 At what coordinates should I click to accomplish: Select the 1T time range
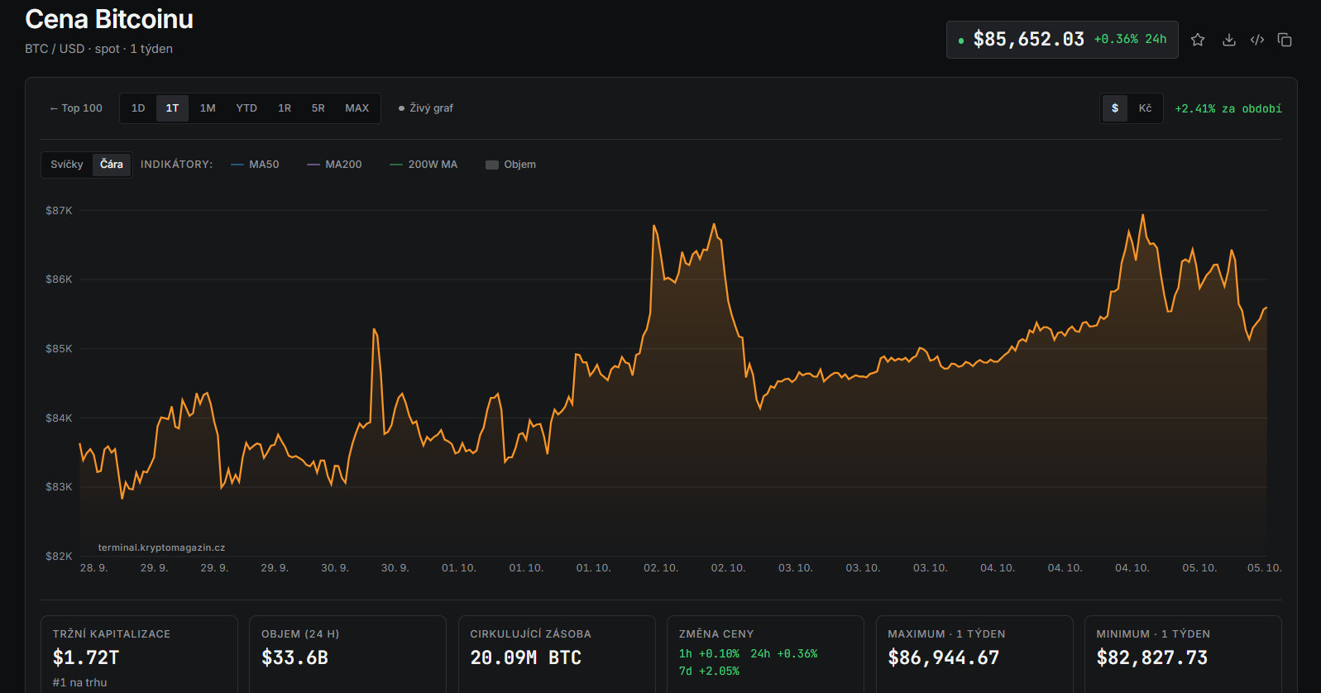pyautogui.click(x=172, y=108)
